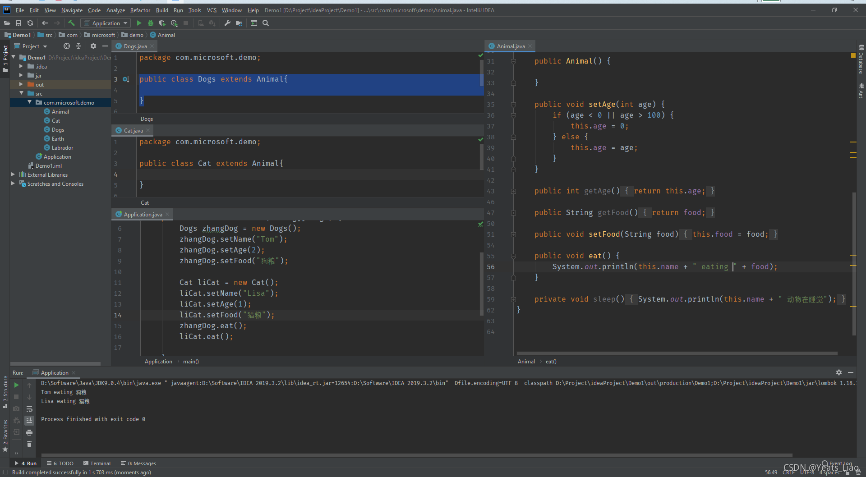Open Project Structure from the toolbar

pos(239,23)
